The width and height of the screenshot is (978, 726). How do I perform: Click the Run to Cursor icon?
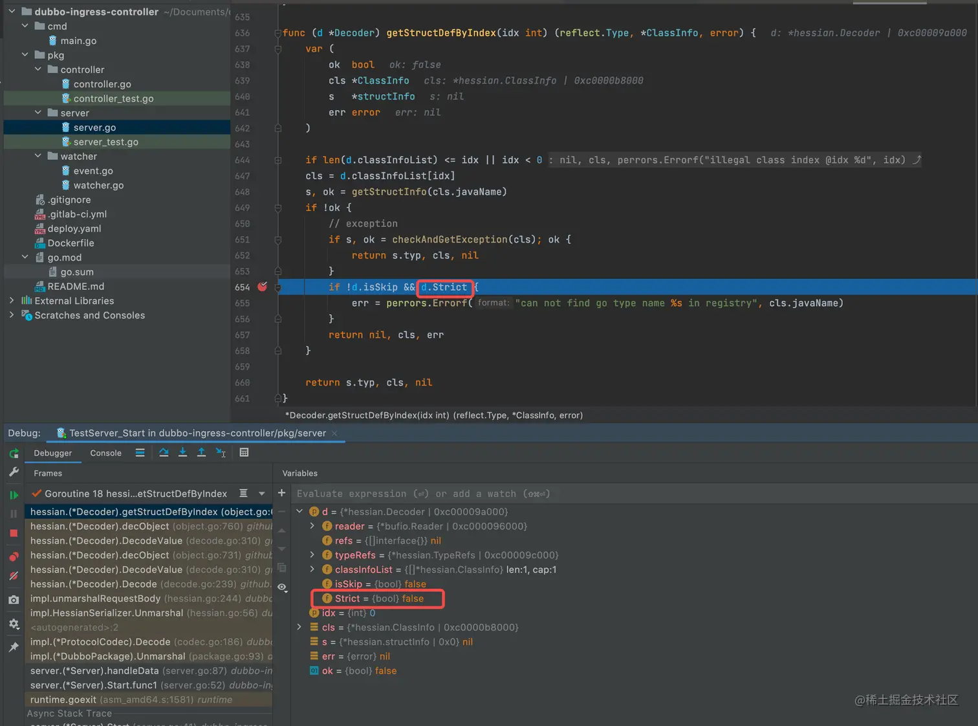(221, 453)
